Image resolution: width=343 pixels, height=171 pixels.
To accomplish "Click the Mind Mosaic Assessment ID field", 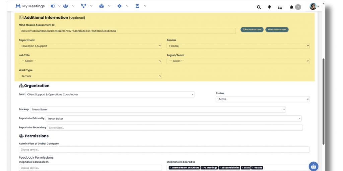I will click(127, 31).
